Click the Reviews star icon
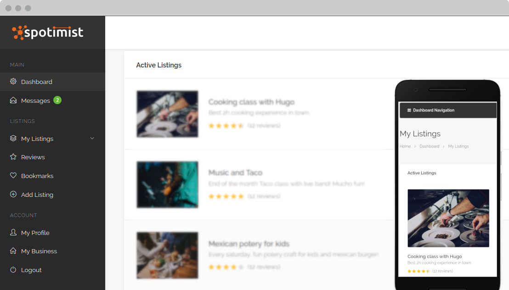Image resolution: width=509 pixels, height=290 pixels. coord(13,157)
